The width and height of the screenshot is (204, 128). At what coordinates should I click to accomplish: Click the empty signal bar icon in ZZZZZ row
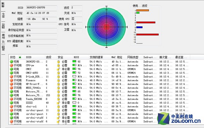[x=74, y=103]
